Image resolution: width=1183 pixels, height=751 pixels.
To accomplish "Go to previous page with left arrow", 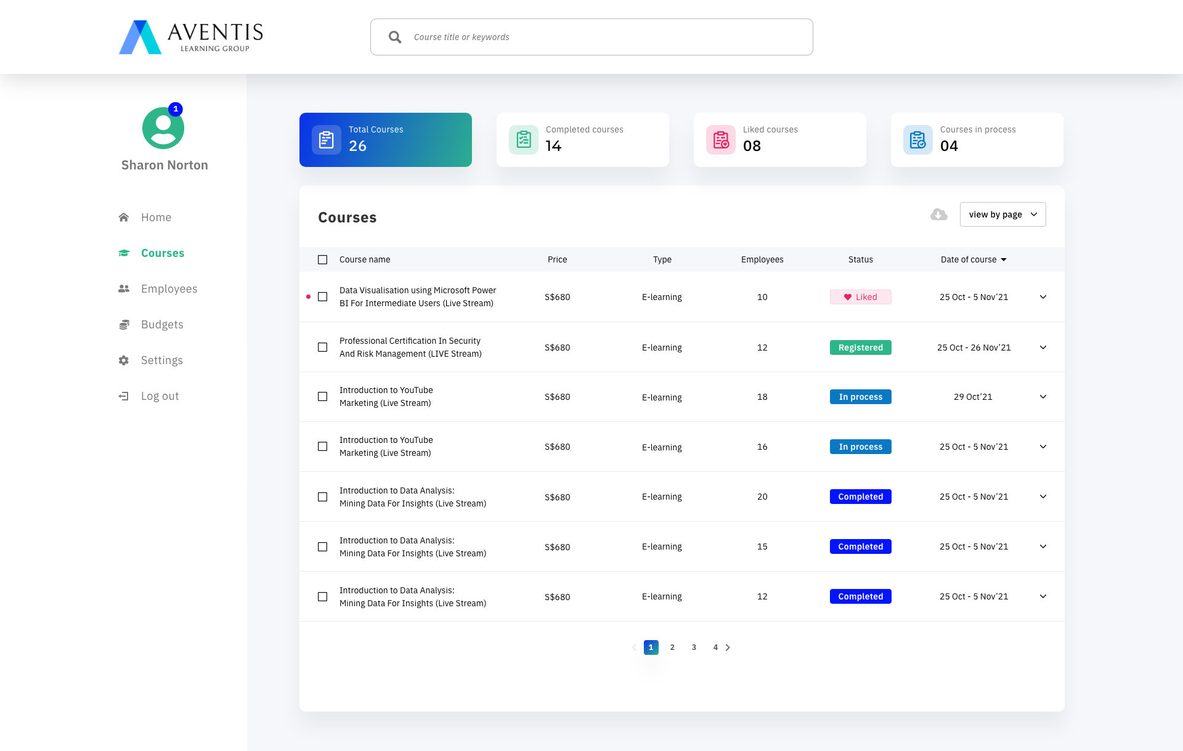I will [x=634, y=647].
